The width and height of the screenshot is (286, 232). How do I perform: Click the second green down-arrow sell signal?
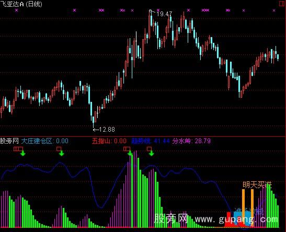[x=62, y=153]
